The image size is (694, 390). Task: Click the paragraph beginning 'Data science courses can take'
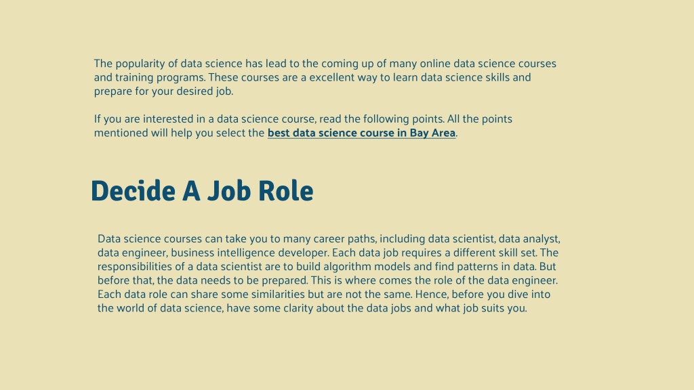coord(329,274)
